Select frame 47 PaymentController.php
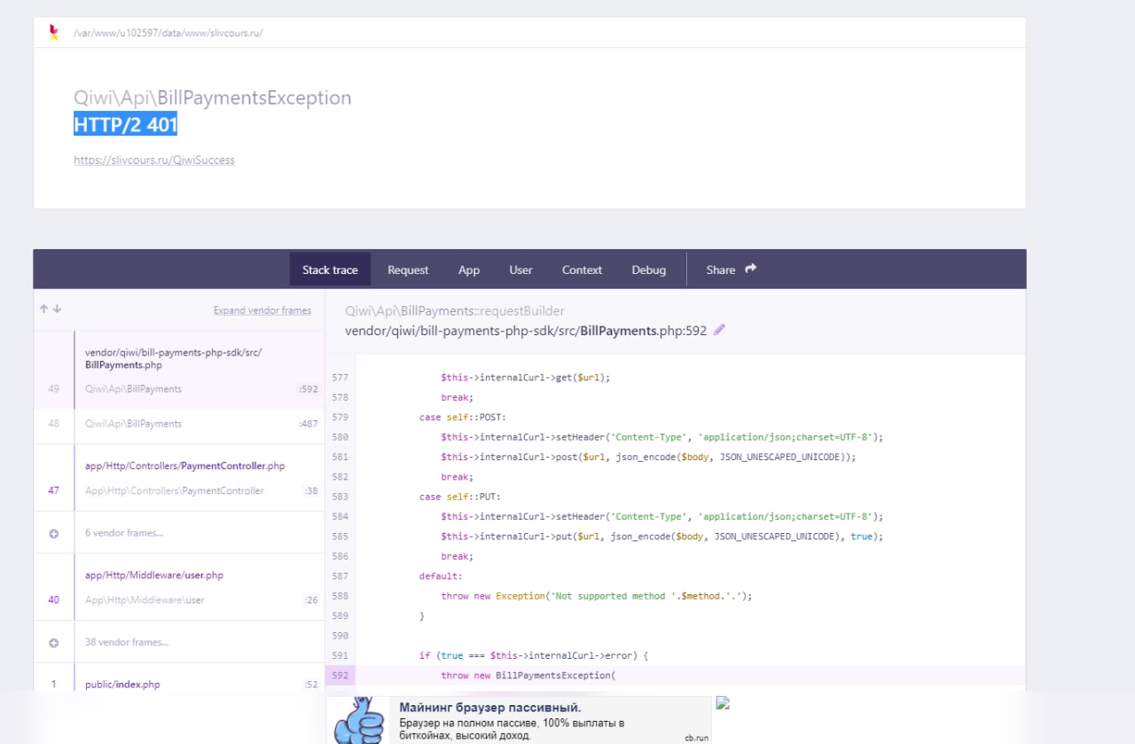 tap(179, 478)
